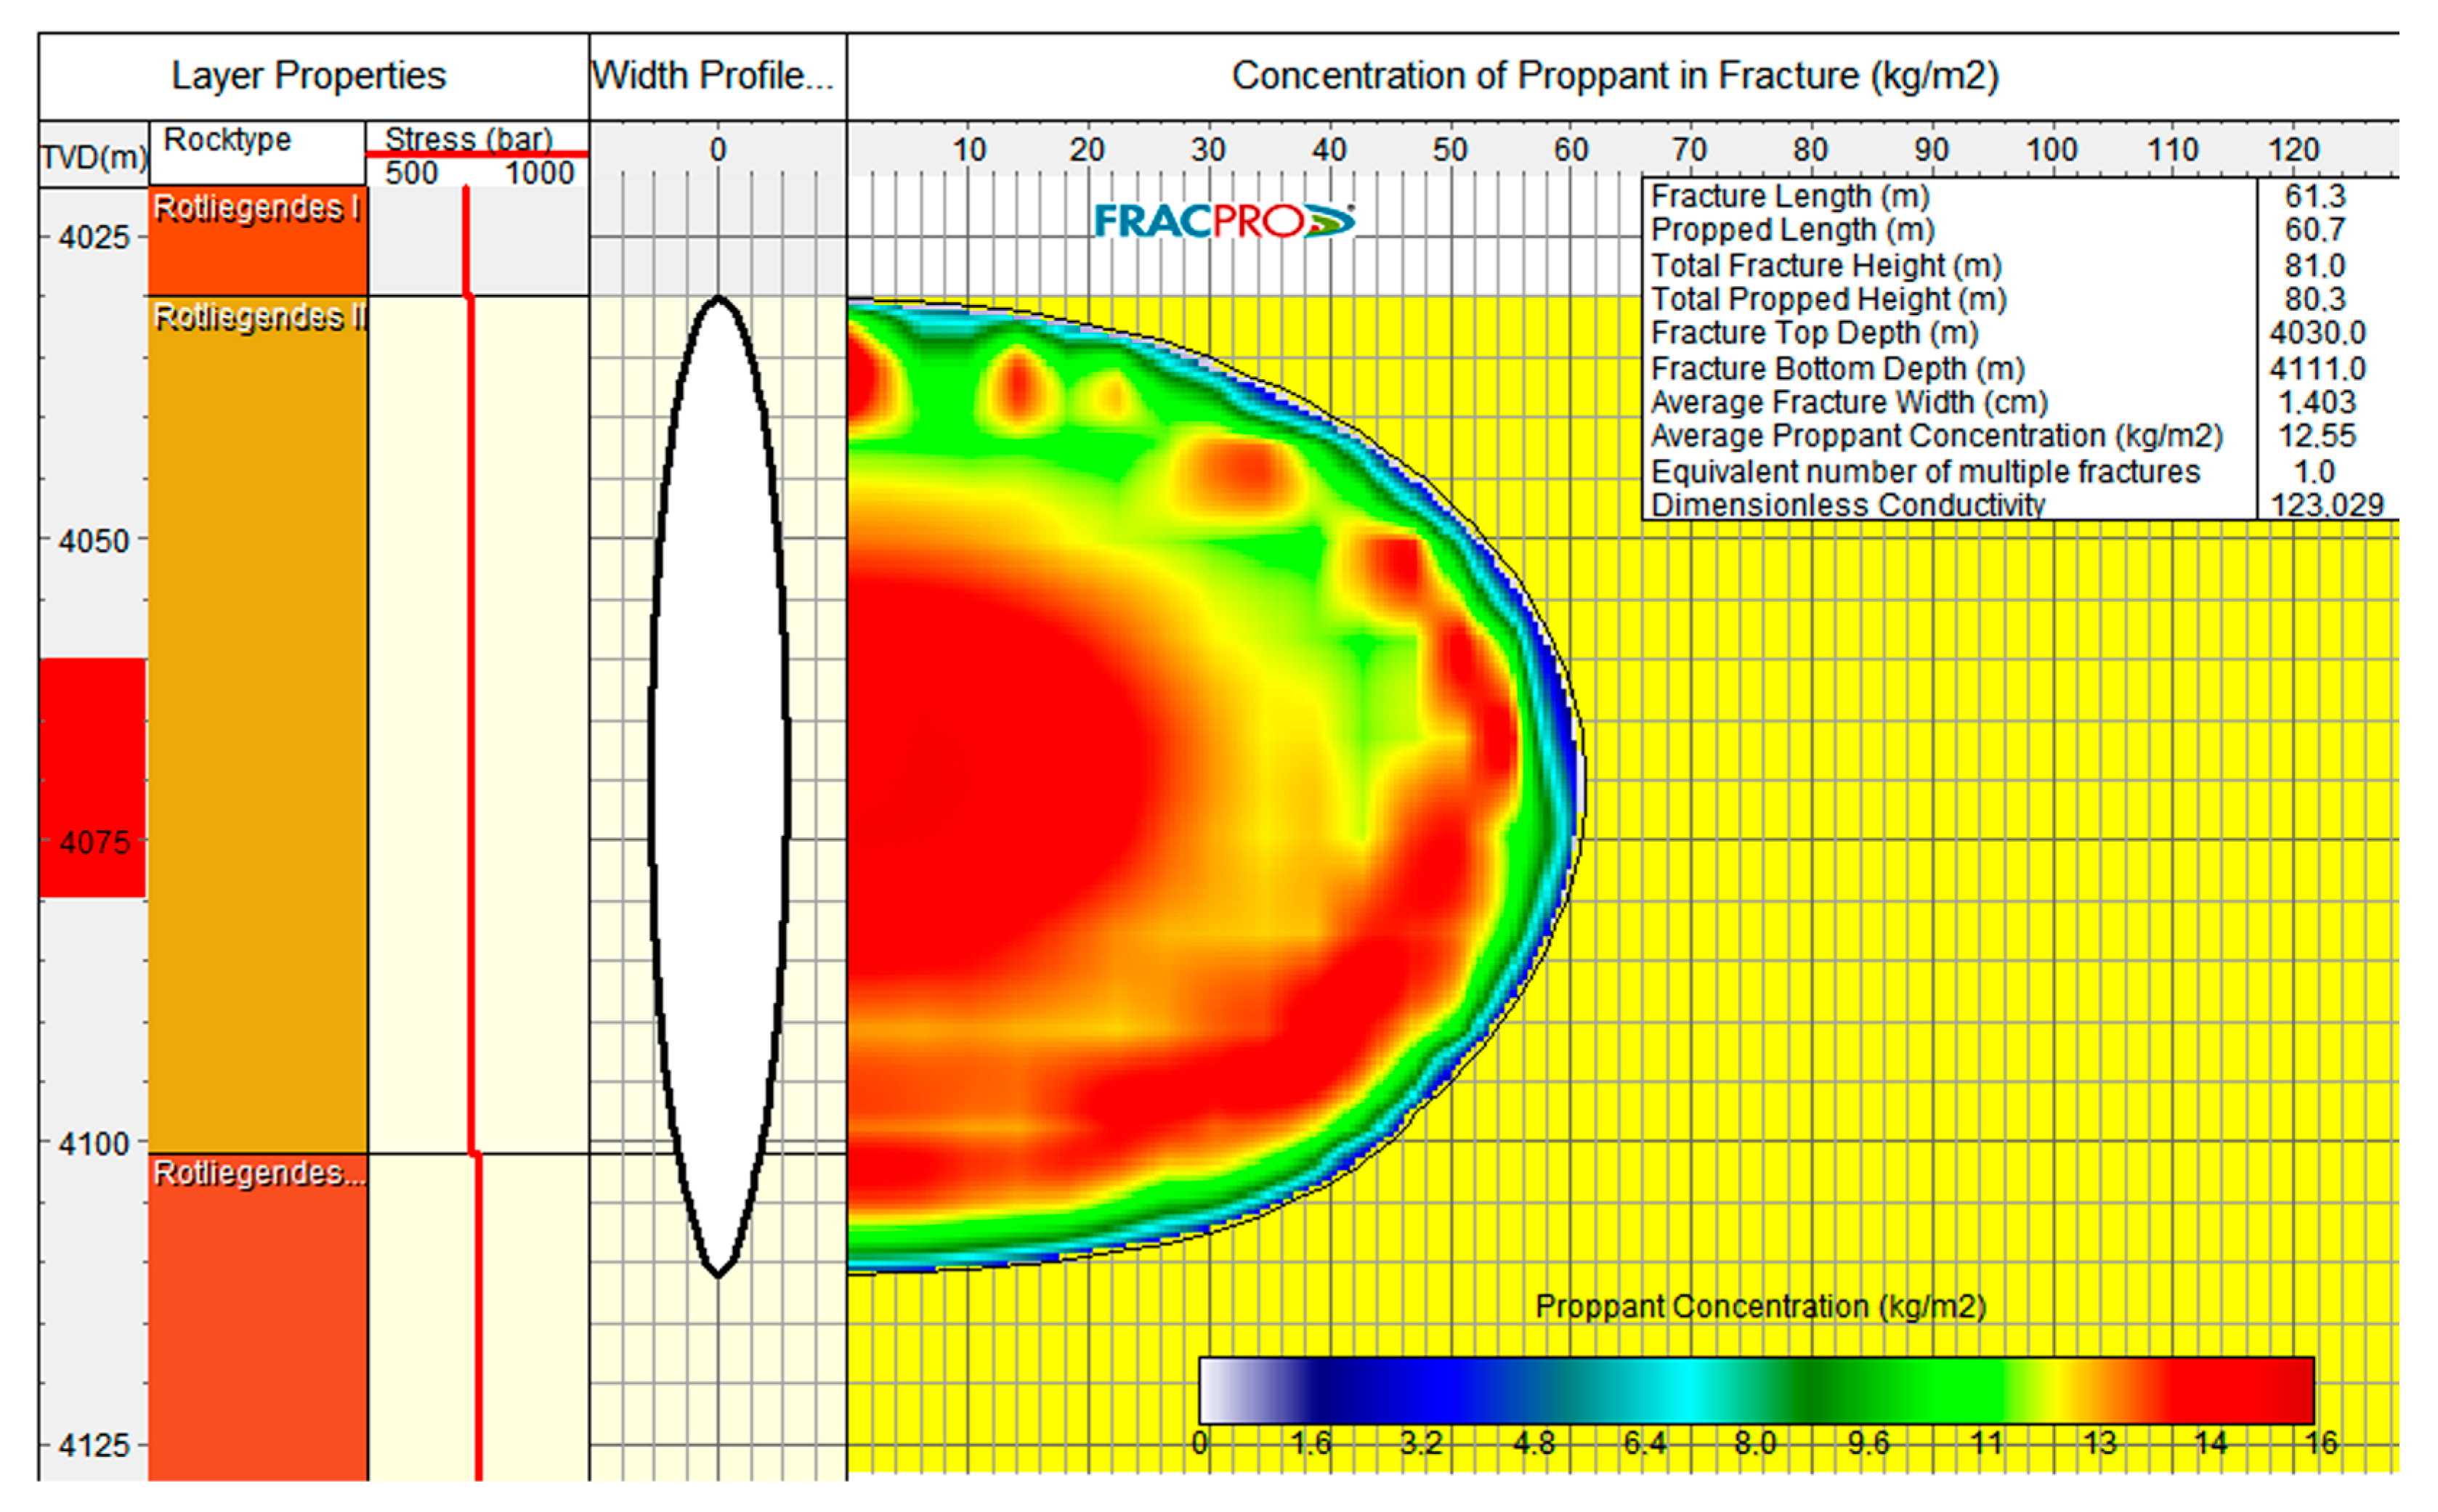Image resolution: width=2438 pixels, height=1512 pixels.
Task: Click the white fracture width profile shape
Action: [719, 786]
